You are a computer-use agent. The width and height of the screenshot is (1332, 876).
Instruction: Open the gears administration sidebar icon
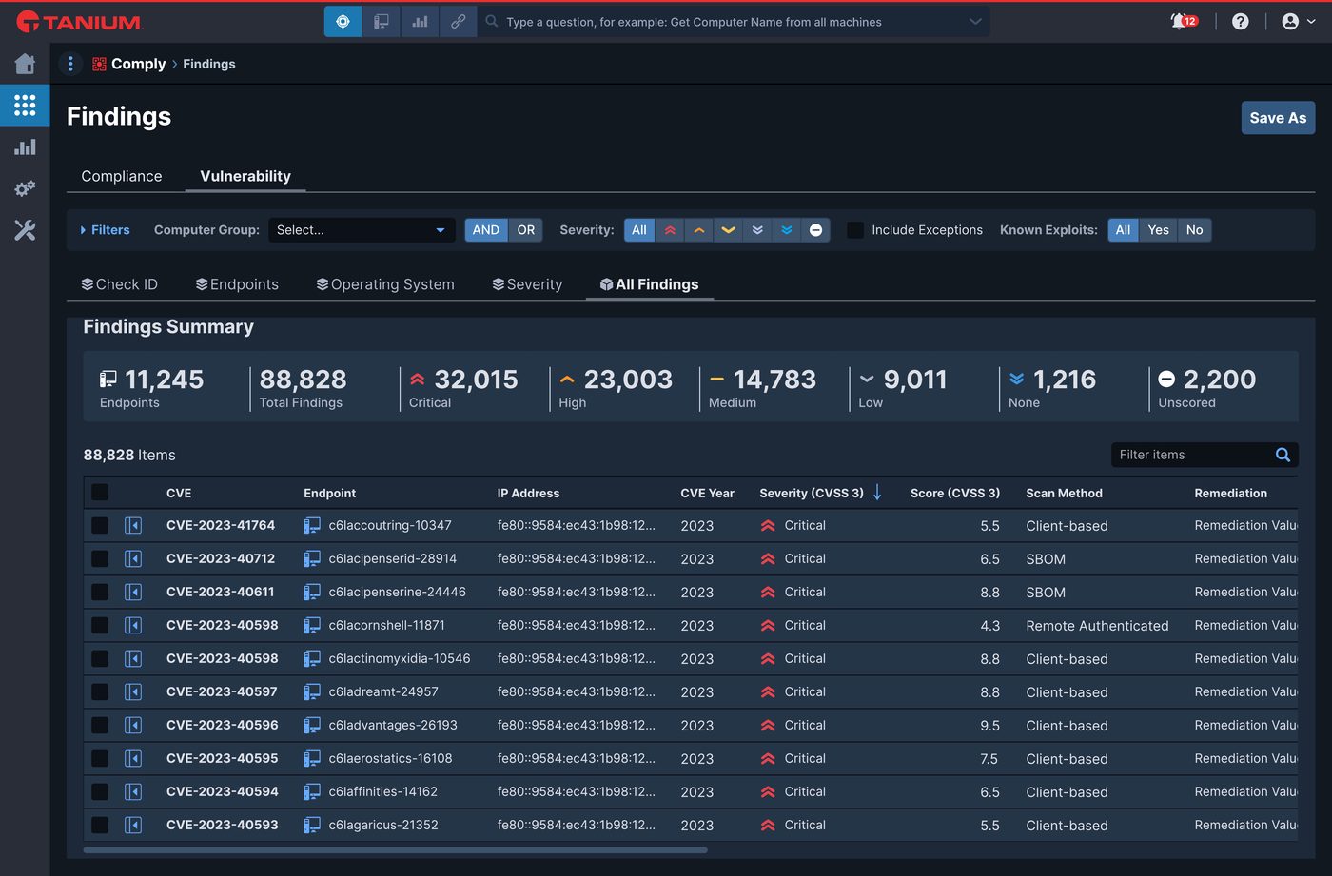pyautogui.click(x=25, y=188)
